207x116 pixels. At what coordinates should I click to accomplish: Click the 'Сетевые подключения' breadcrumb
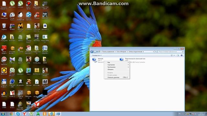pos(135,52)
